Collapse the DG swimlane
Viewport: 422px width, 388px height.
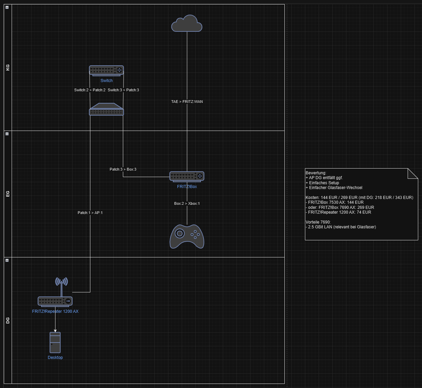coord(7,260)
